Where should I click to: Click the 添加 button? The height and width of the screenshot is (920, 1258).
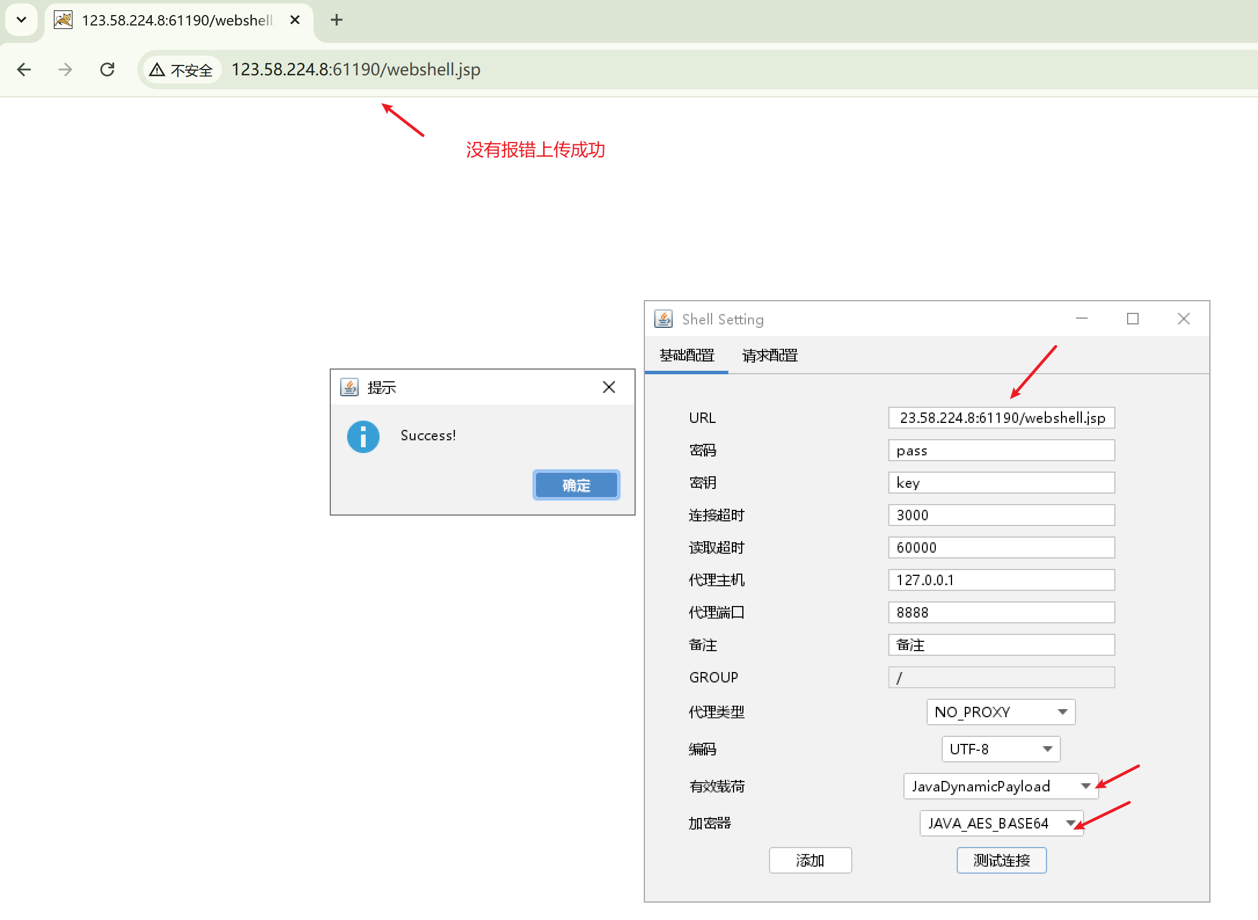[810, 860]
